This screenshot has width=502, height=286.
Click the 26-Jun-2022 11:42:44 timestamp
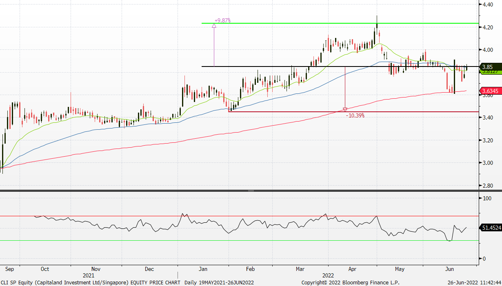[474, 282]
